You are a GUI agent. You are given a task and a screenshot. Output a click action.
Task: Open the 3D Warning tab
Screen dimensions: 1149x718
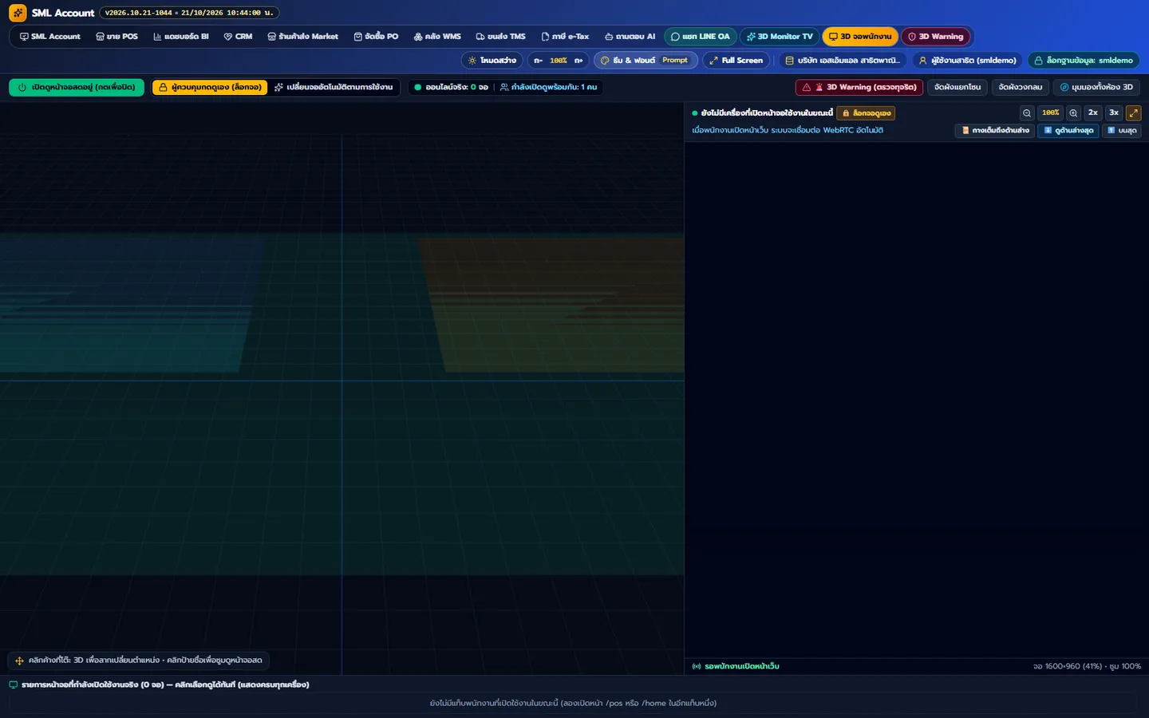[x=935, y=37]
